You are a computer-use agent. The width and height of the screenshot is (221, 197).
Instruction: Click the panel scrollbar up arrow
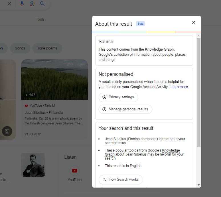pyautogui.click(x=198, y=36)
